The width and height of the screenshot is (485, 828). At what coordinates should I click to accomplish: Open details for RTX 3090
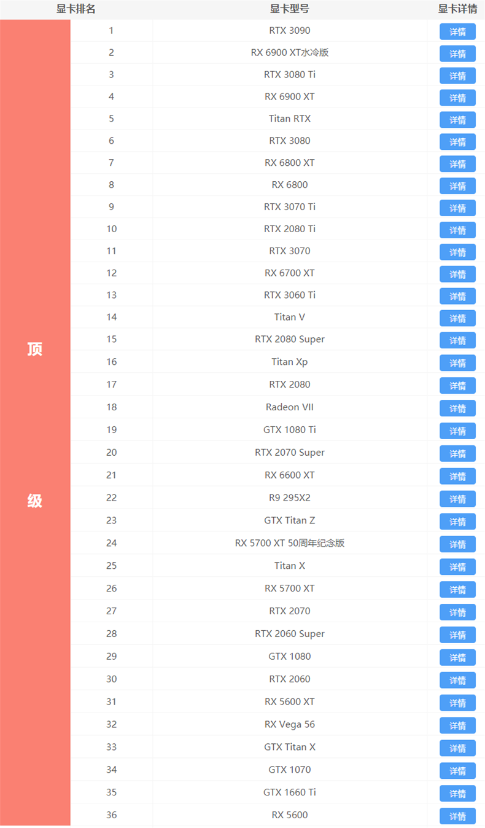click(457, 31)
